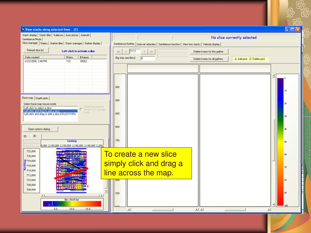Select the add a slice (VELOCITOR) mode
This screenshot has height=233, width=311.
point(50,114)
